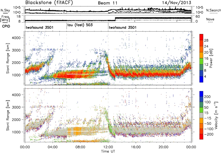Click the "60" tick on the Nave axis
Image resolution: width=221 pixels, height=153 pixels.
pos(198,17)
